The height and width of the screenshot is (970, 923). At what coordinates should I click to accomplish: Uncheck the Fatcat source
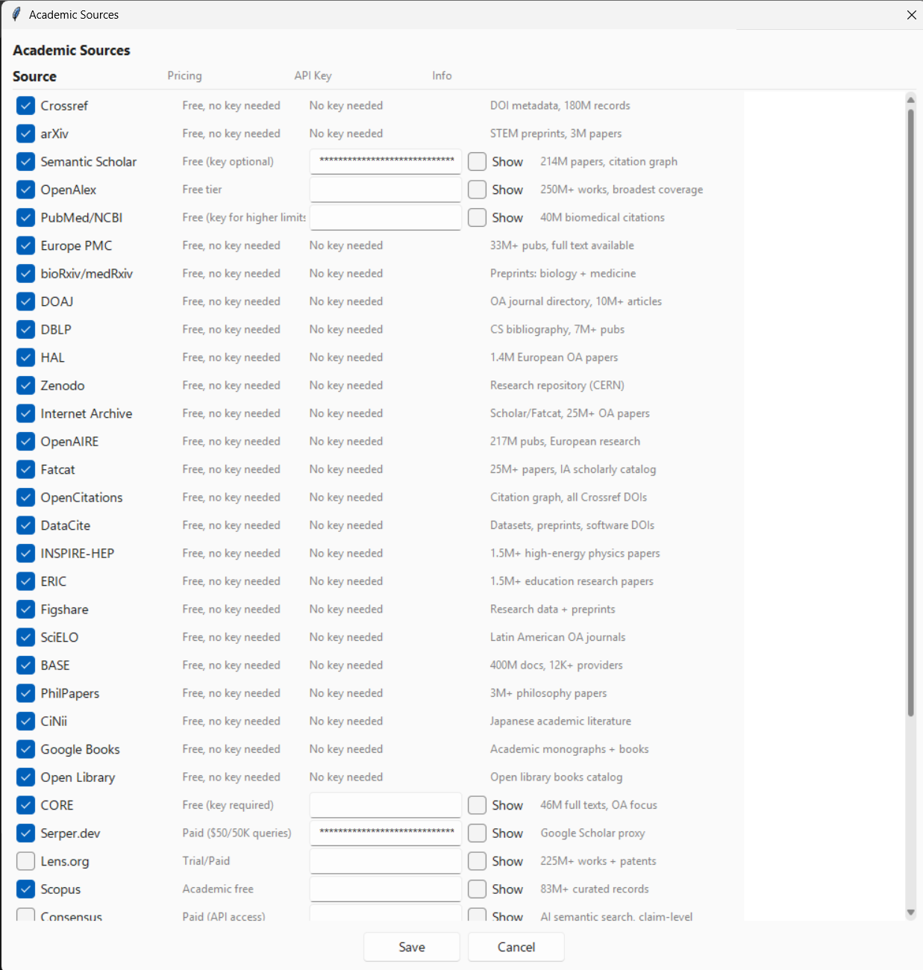[x=25, y=469]
